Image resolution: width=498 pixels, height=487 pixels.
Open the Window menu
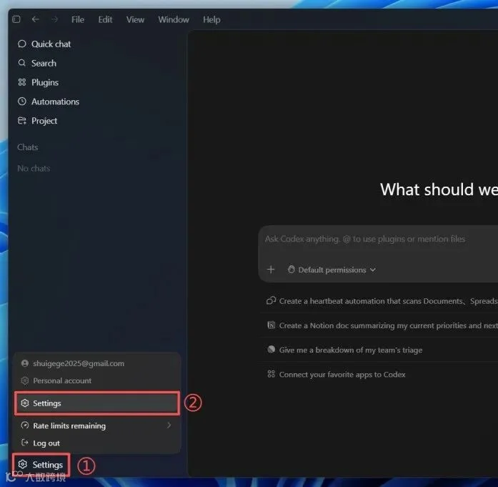pos(174,20)
